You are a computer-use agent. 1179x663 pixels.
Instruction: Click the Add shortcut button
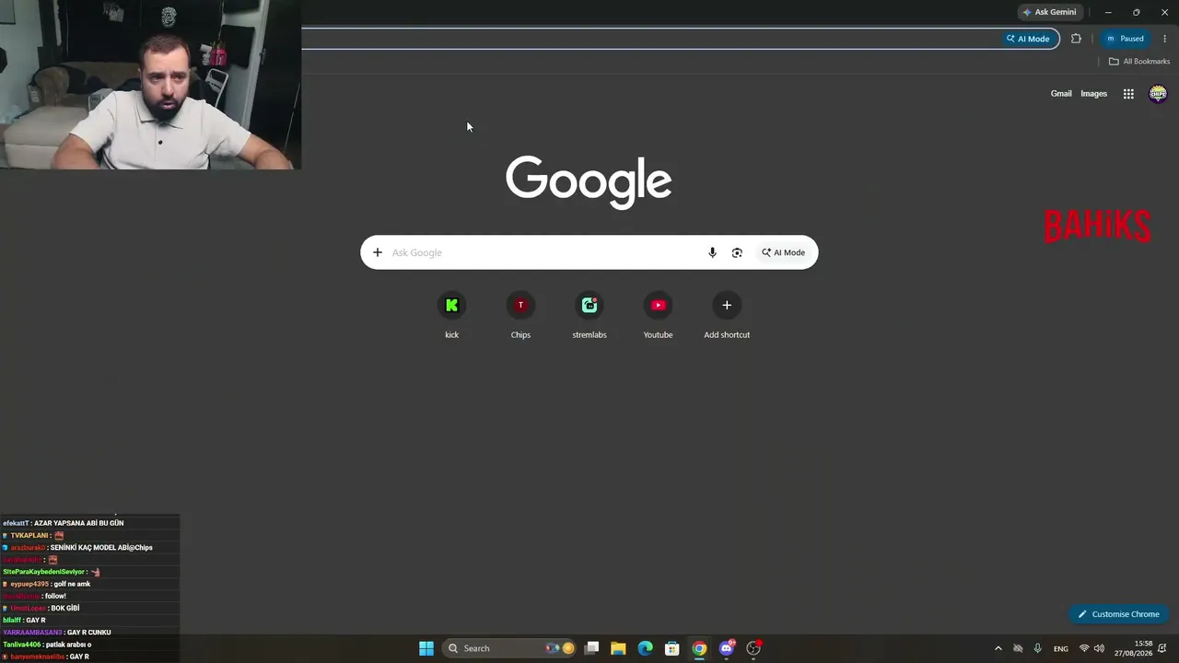(727, 315)
